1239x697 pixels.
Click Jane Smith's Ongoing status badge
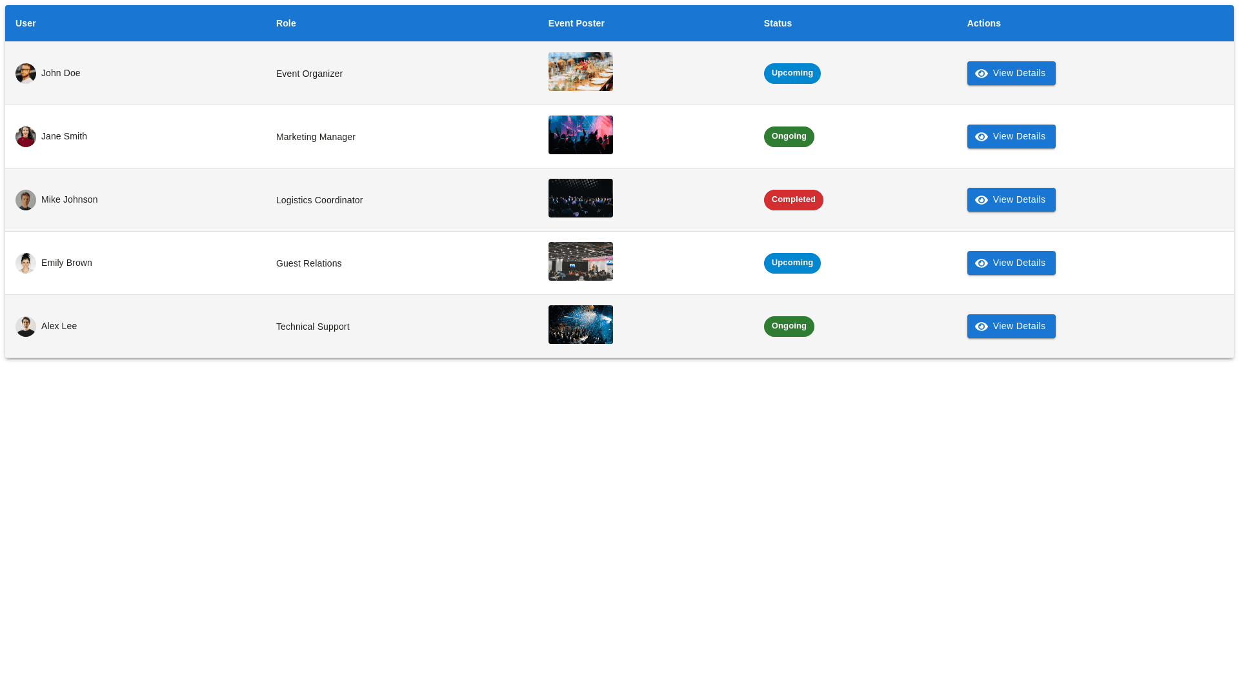(x=789, y=137)
